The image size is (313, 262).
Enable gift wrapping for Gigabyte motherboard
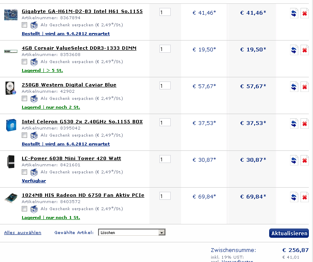(24, 25)
